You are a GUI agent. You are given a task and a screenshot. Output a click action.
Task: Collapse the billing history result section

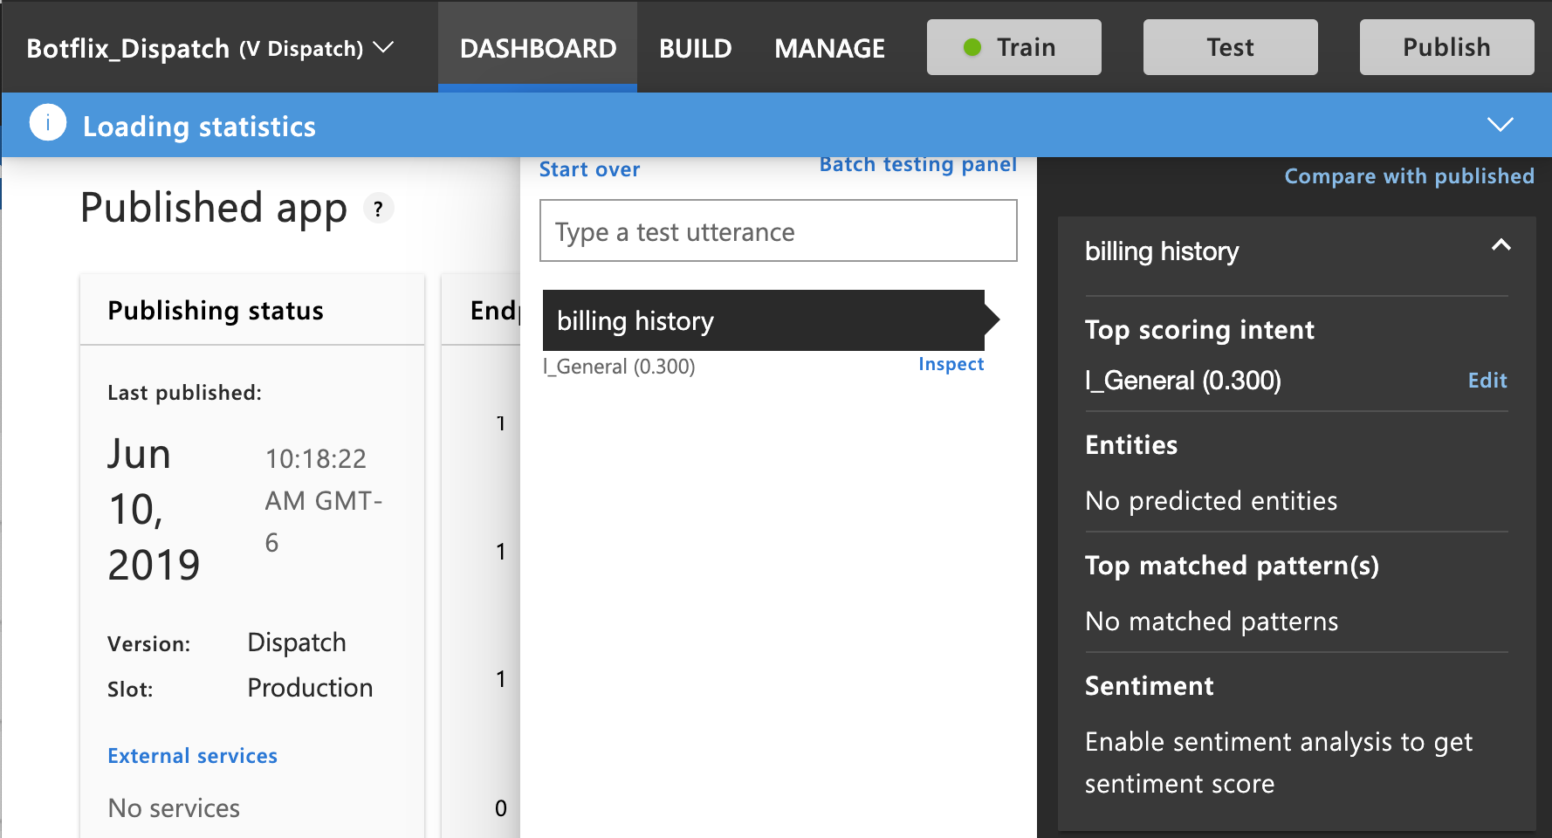tap(1500, 246)
